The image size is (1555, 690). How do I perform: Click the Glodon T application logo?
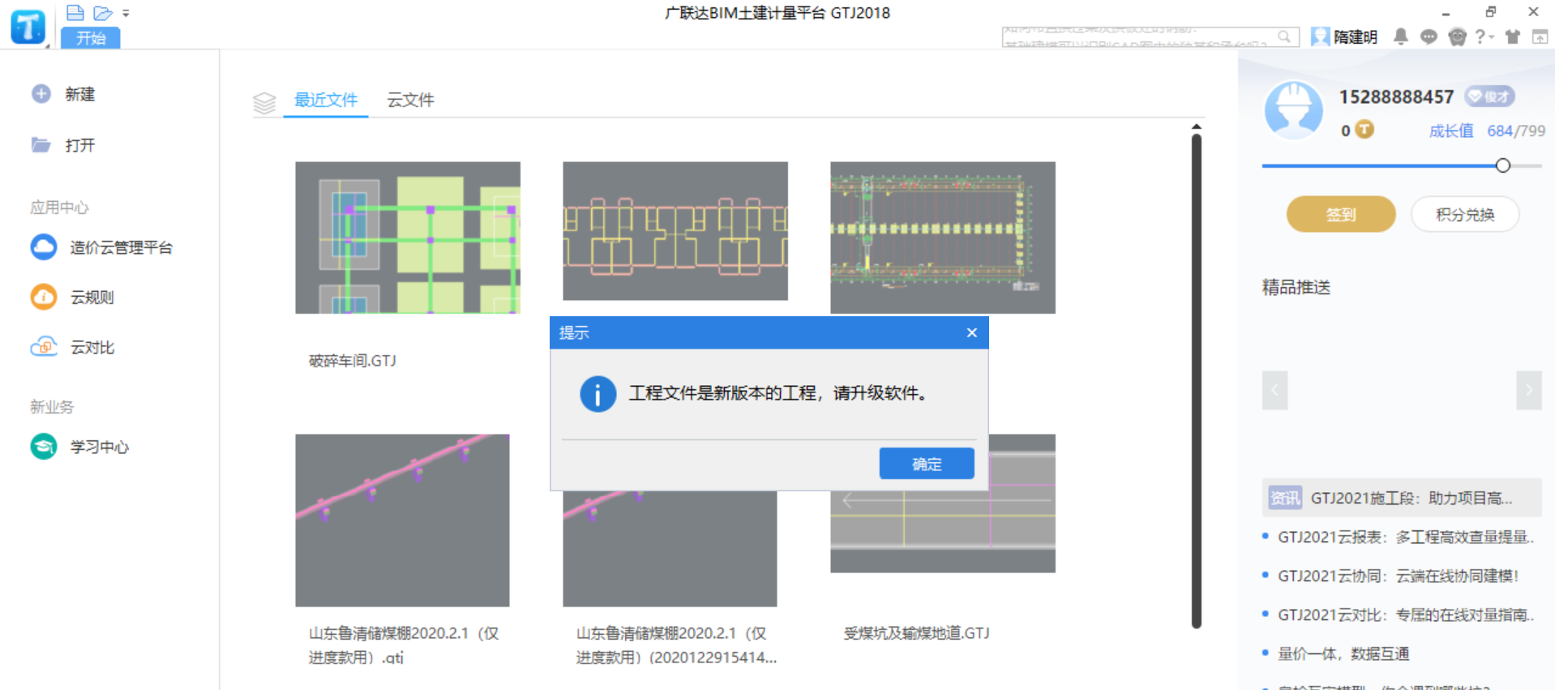pos(28,27)
